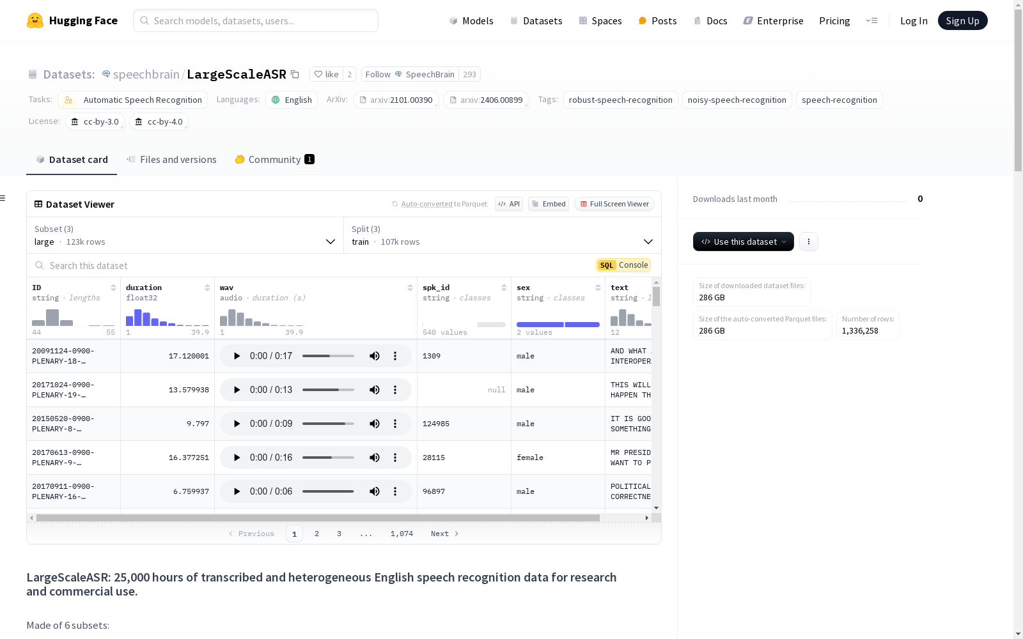
Task: Mute the 0:13 audio clip
Action: pyautogui.click(x=375, y=390)
